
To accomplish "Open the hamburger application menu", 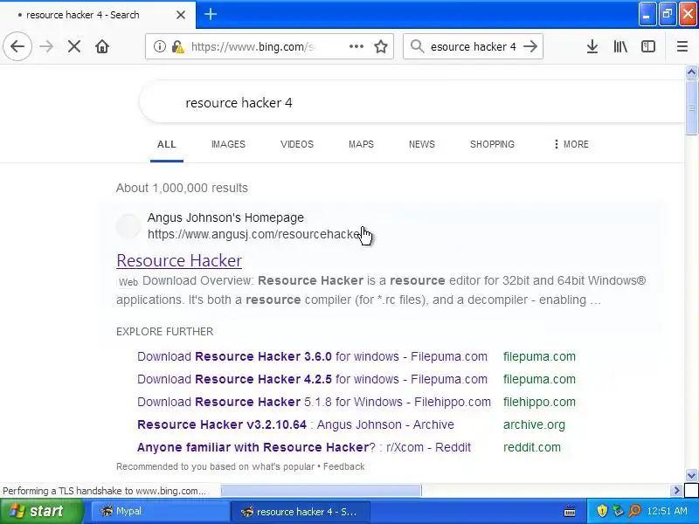I will tap(682, 46).
